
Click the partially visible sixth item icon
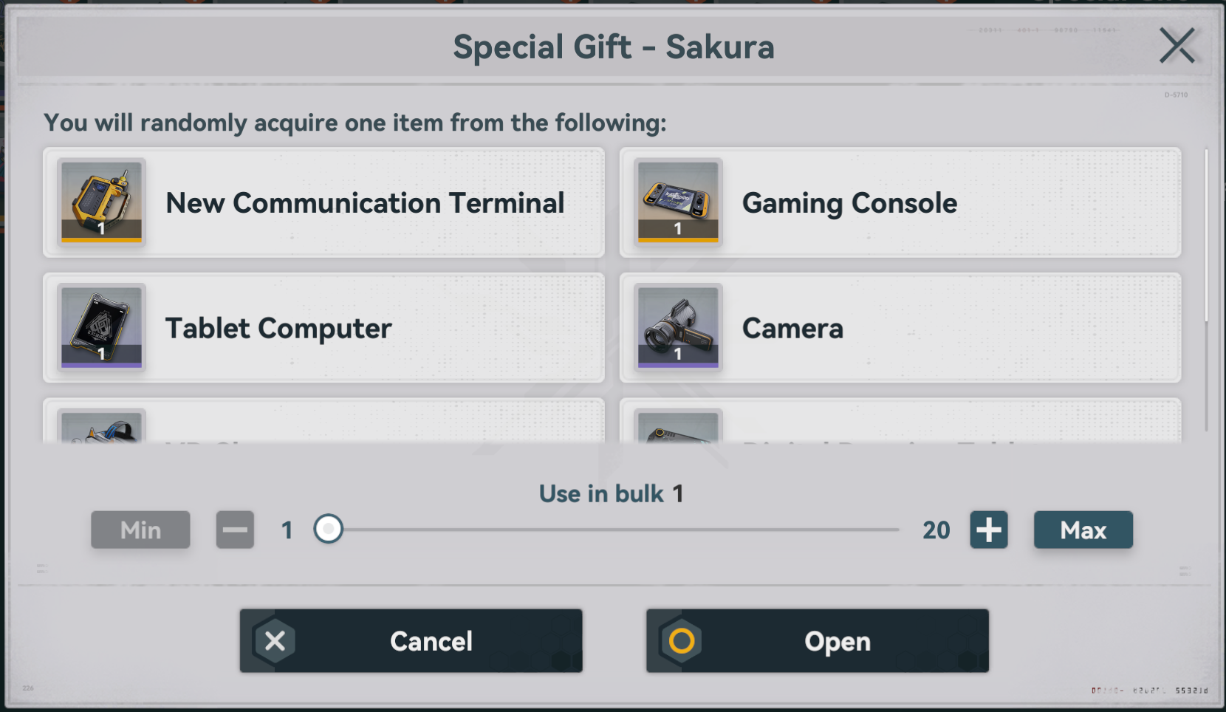(x=678, y=426)
